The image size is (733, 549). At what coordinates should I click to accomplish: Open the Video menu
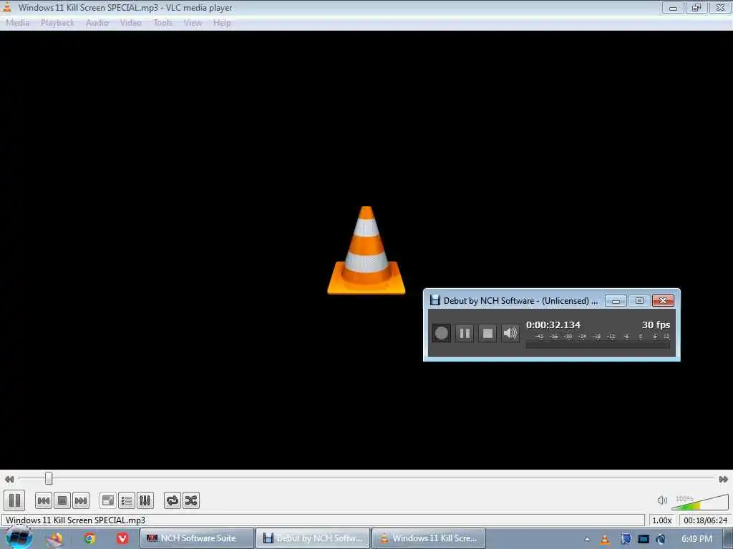pos(131,23)
